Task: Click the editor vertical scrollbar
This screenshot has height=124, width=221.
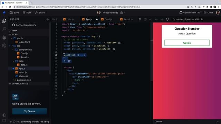Action: click(x=152, y=52)
